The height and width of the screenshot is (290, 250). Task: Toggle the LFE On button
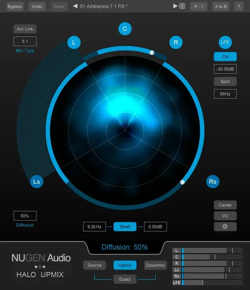[x=225, y=57]
